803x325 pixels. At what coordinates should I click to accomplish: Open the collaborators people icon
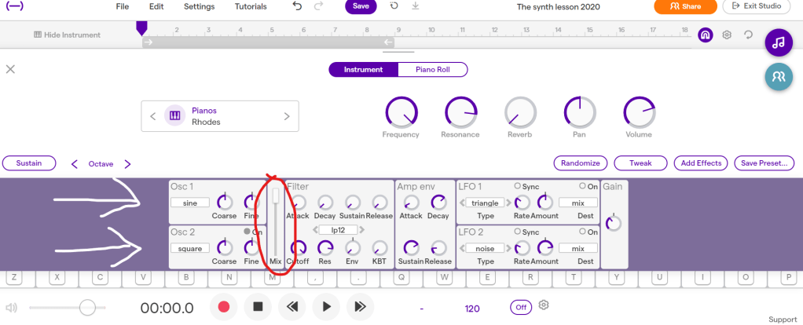[x=778, y=77]
